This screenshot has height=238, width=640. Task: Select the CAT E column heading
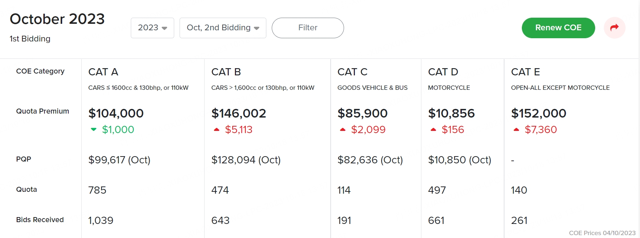(x=525, y=72)
